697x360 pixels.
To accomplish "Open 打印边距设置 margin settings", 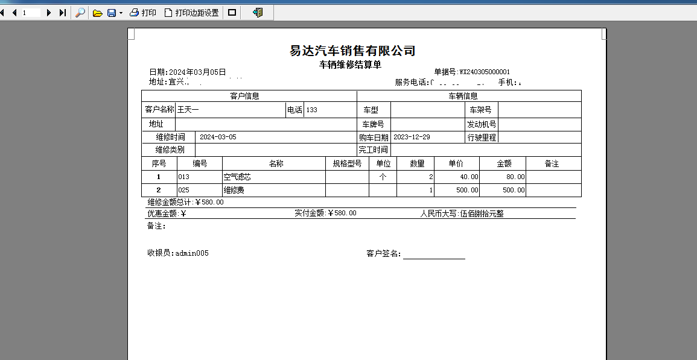I will 191,13.
